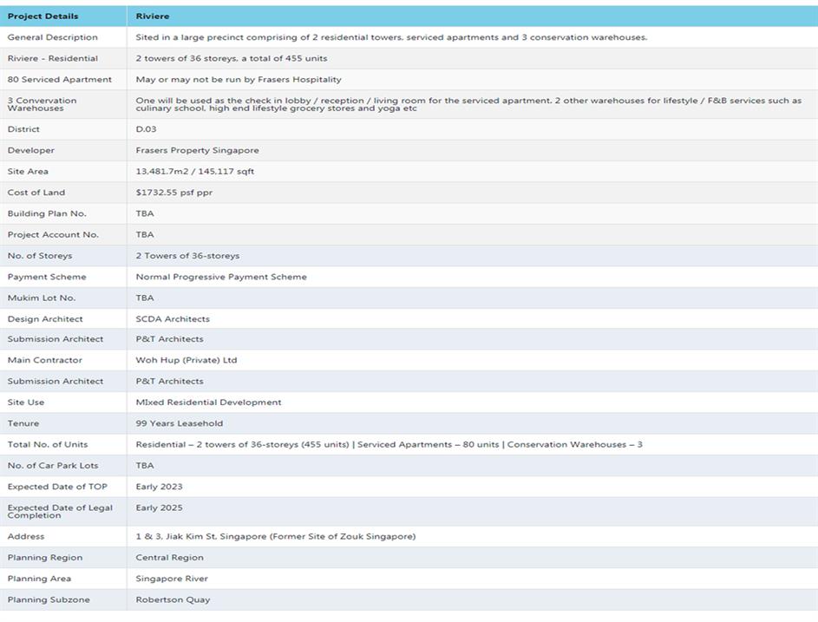Click the "99 Years Leasehold" tenure value
Viewport: 818px width, 622px height.
[180, 423]
